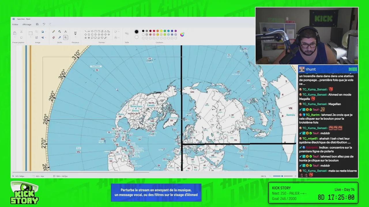The width and height of the screenshot is (369, 207).
Task: Expand the Rotate options arrow
Action: tap(46, 32)
